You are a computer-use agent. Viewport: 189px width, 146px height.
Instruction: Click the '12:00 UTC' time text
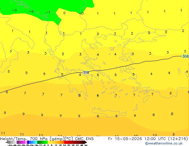(155, 139)
